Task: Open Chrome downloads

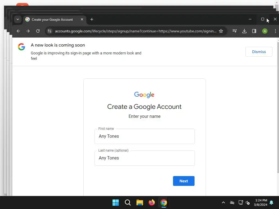Action: point(244,31)
